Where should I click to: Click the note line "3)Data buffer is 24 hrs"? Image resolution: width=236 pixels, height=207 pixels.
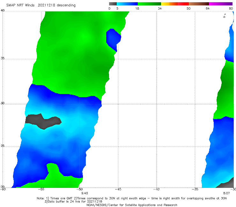73,202
